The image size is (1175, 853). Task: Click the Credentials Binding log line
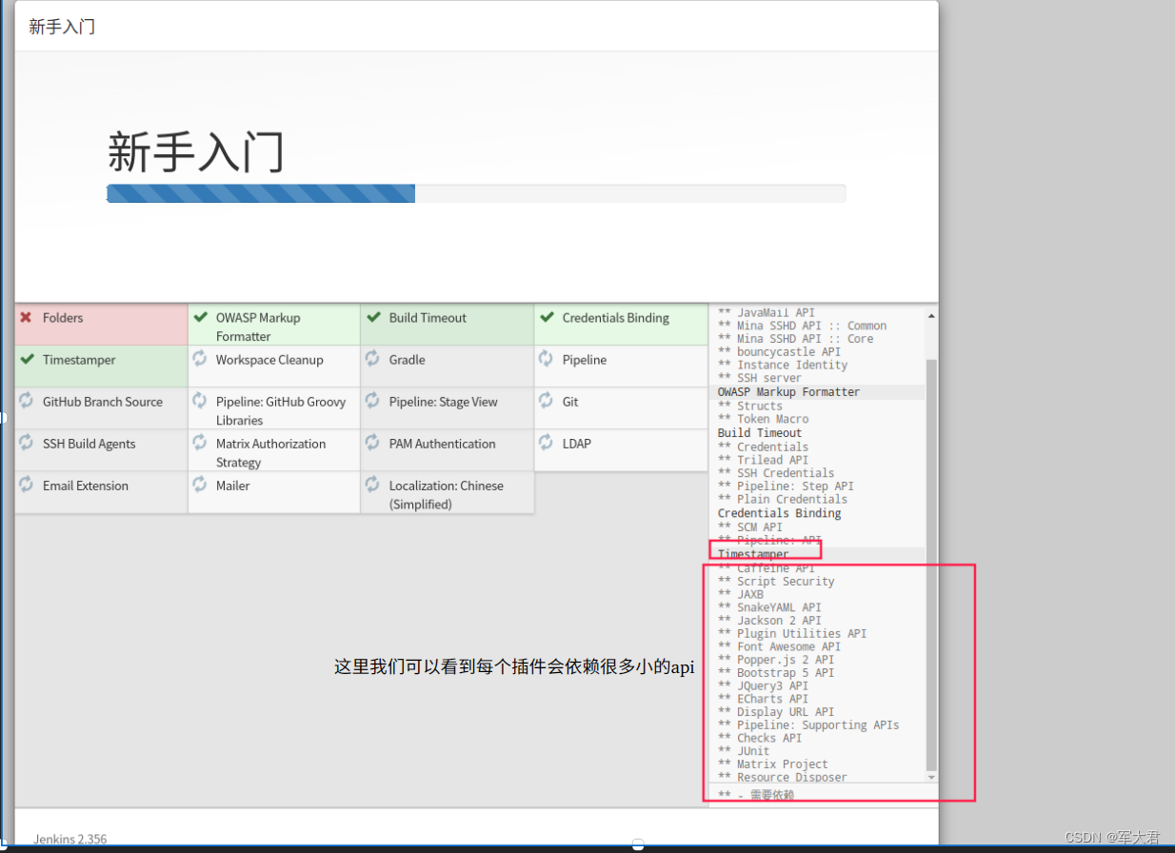779,513
